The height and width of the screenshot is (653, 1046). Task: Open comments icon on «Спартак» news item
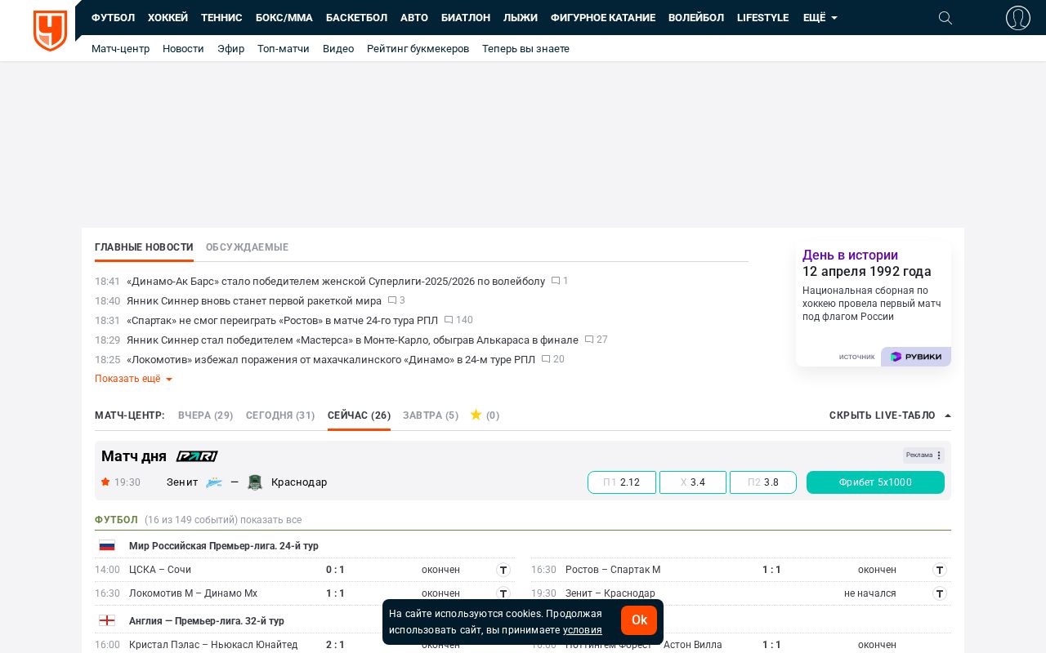point(449,320)
